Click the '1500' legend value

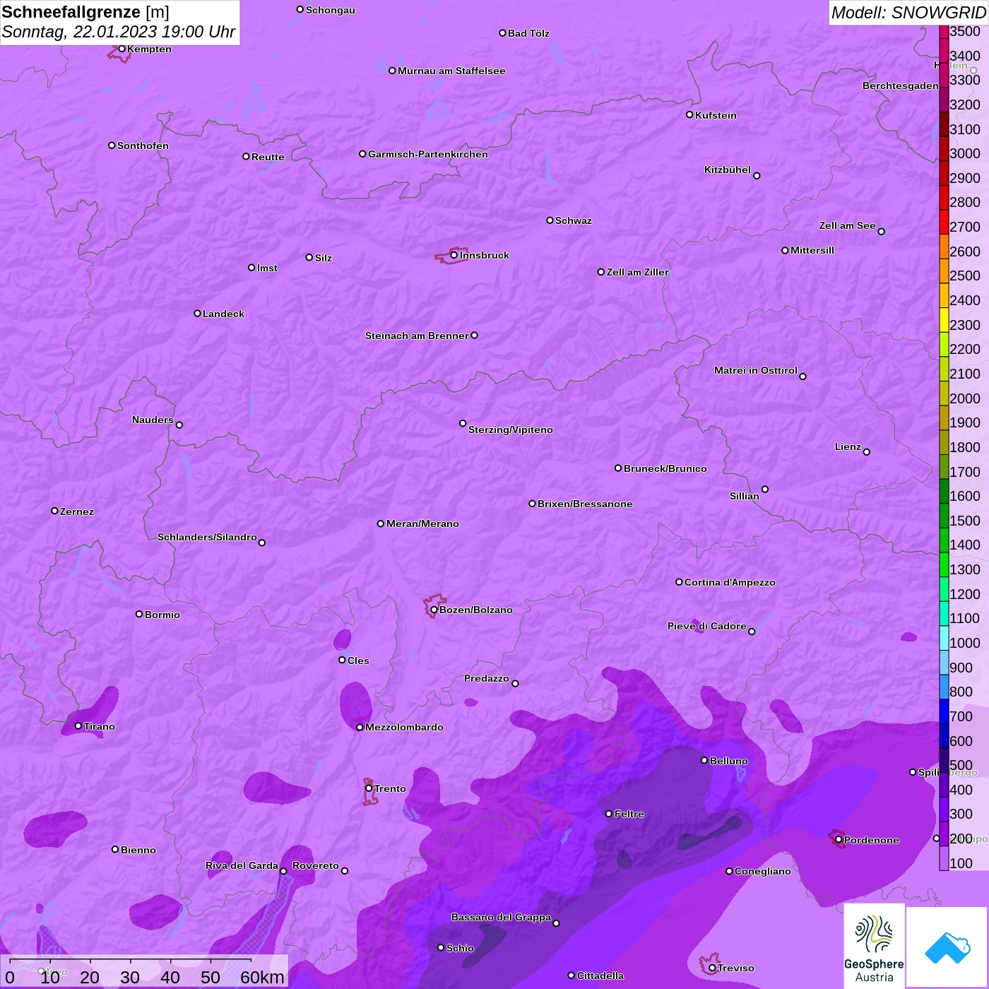click(x=965, y=521)
